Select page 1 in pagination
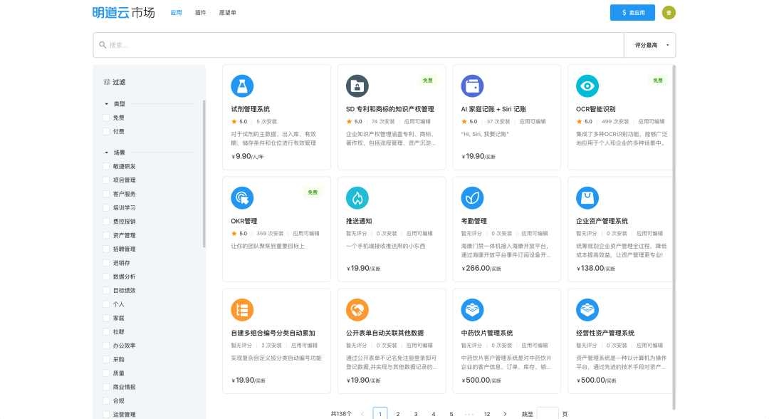769x419 pixels. (x=380, y=413)
